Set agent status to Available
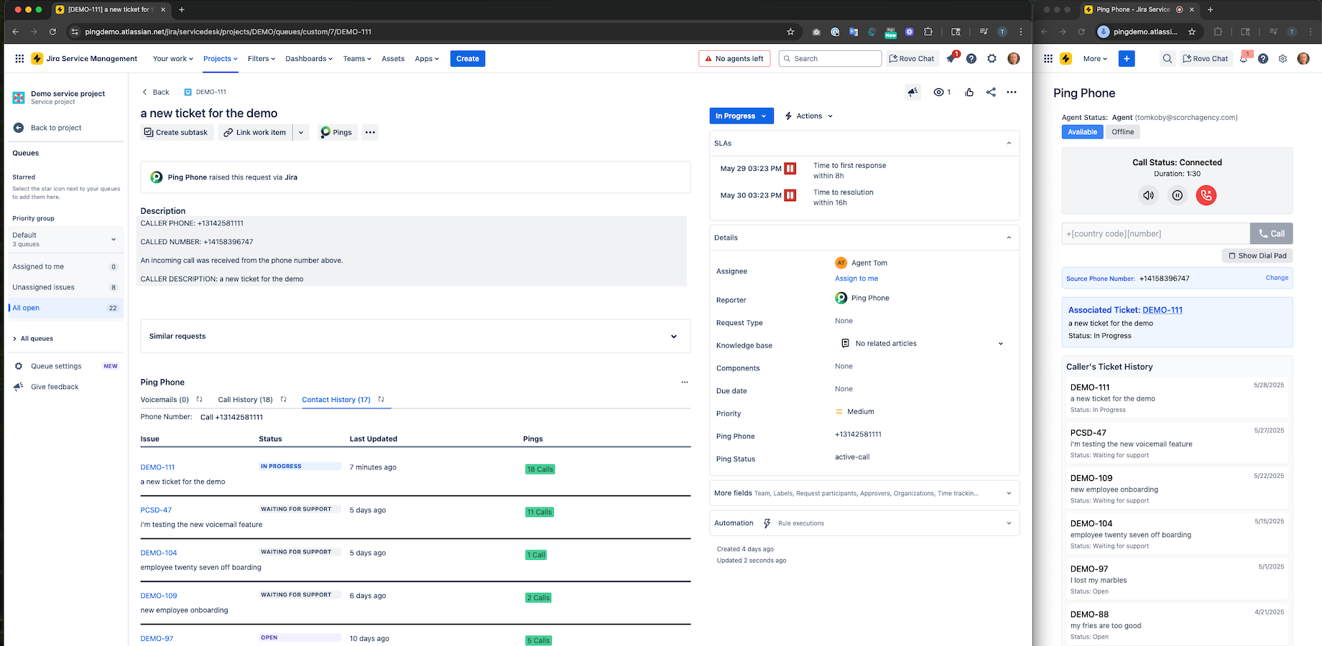The width and height of the screenshot is (1322, 646). click(x=1082, y=132)
